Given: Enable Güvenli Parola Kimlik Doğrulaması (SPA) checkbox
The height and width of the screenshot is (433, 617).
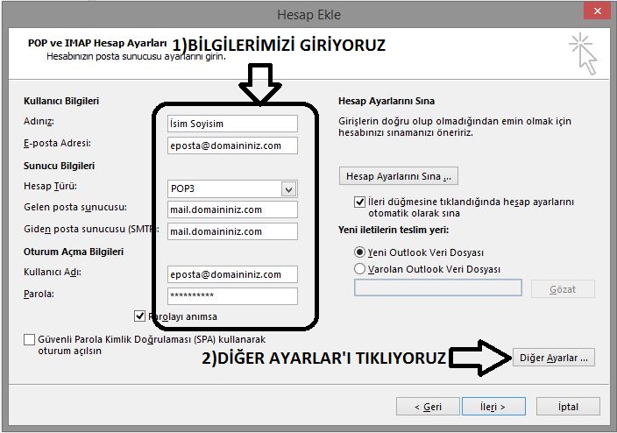Looking at the screenshot, I should point(30,339).
